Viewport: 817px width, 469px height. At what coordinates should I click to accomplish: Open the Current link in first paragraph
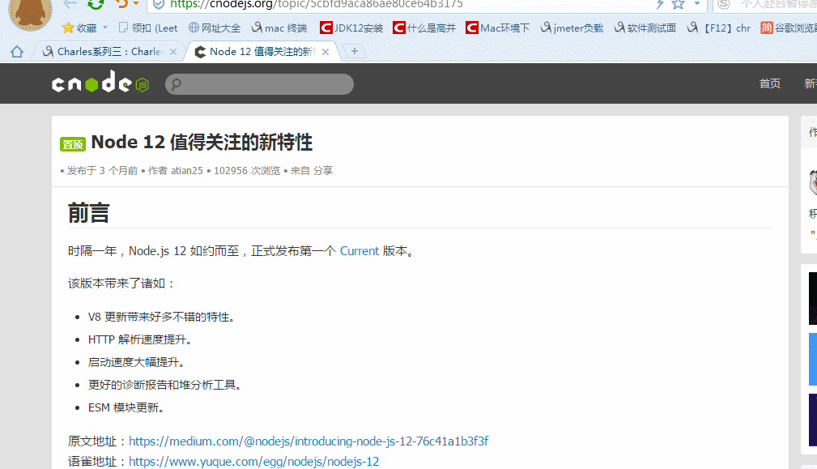tap(360, 251)
